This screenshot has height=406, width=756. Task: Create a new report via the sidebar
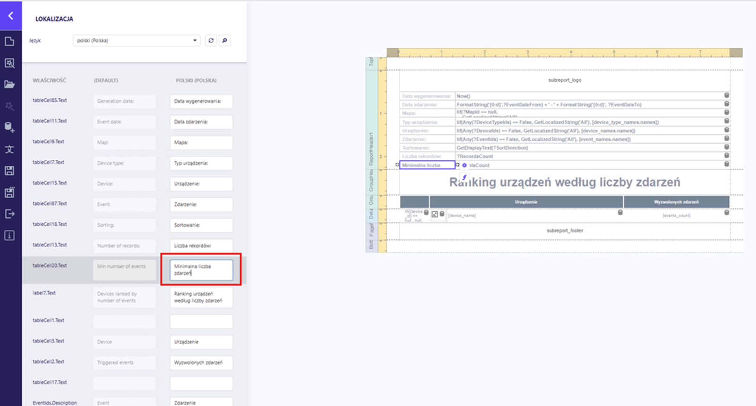coord(9,42)
